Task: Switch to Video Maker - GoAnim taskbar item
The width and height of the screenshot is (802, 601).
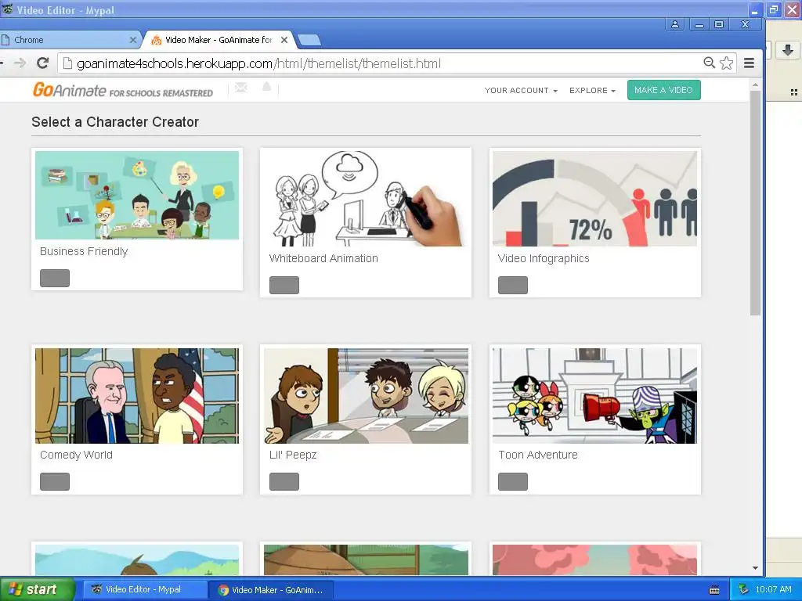Action: click(x=271, y=590)
